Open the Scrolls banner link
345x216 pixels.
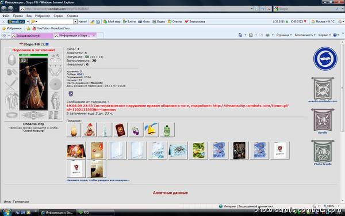323,121
